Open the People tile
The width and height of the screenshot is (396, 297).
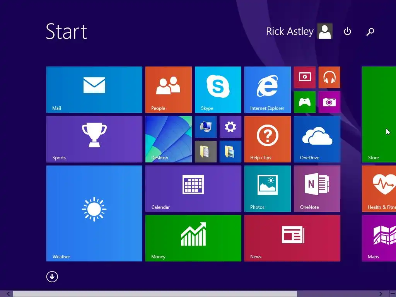169,90
